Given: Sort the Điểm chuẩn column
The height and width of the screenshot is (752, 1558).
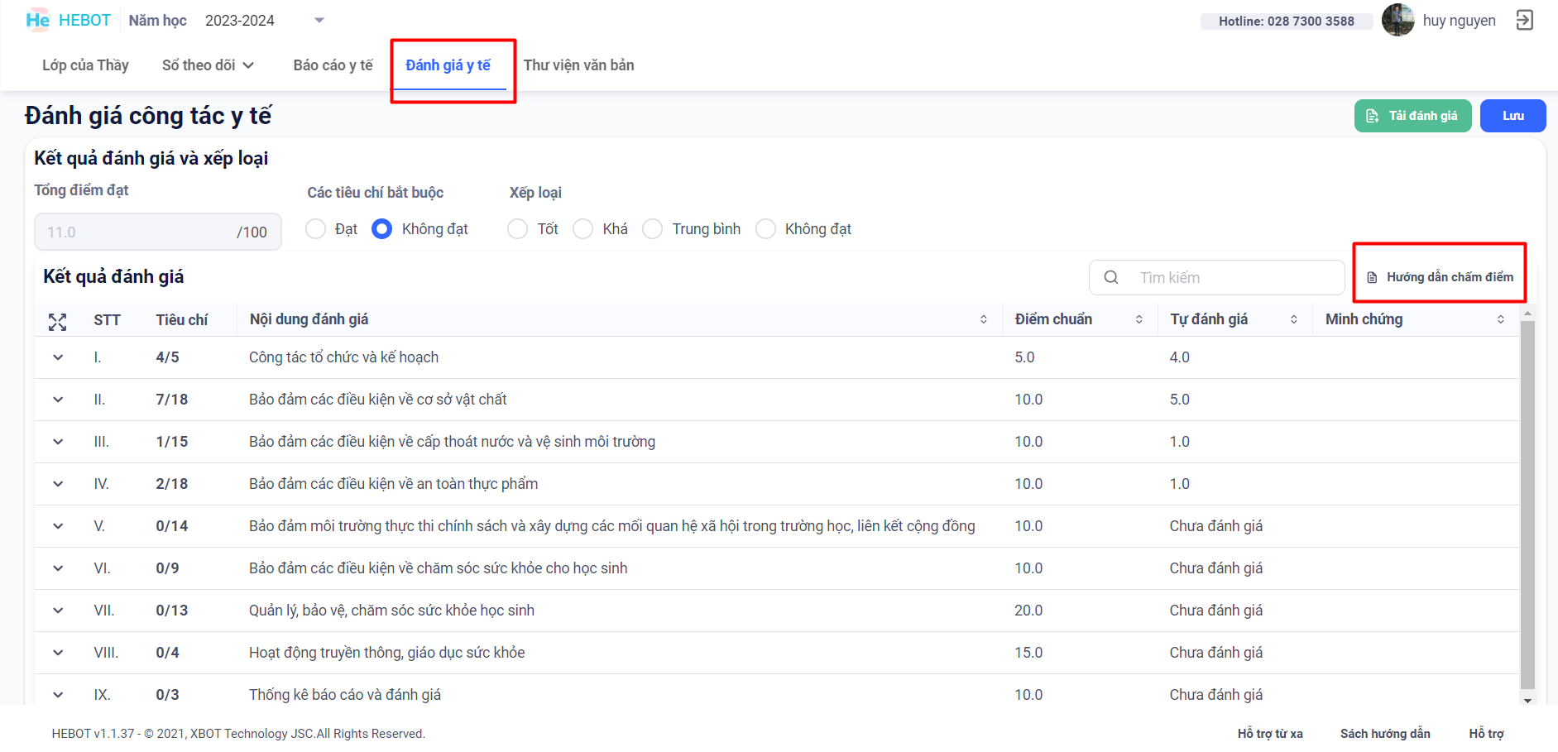Looking at the screenshot, I should pyautogui.click(x=1139, y=320).
